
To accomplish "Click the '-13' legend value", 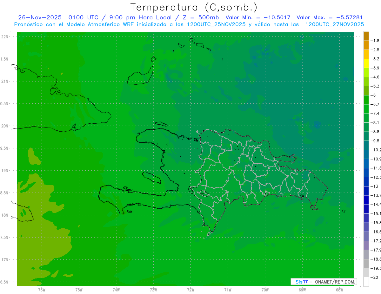I will pos(375,186).
